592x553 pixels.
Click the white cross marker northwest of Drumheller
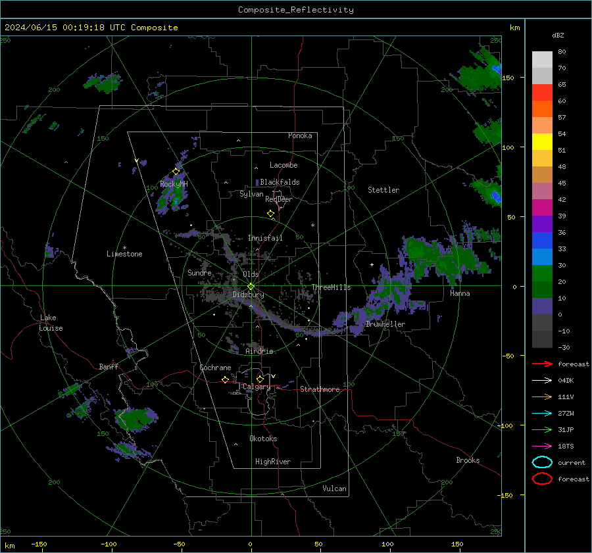[372, 264]
